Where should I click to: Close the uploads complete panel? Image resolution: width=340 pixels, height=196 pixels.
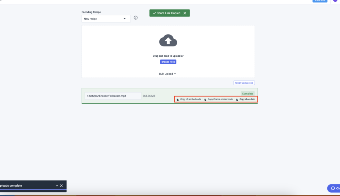point(61,186)
